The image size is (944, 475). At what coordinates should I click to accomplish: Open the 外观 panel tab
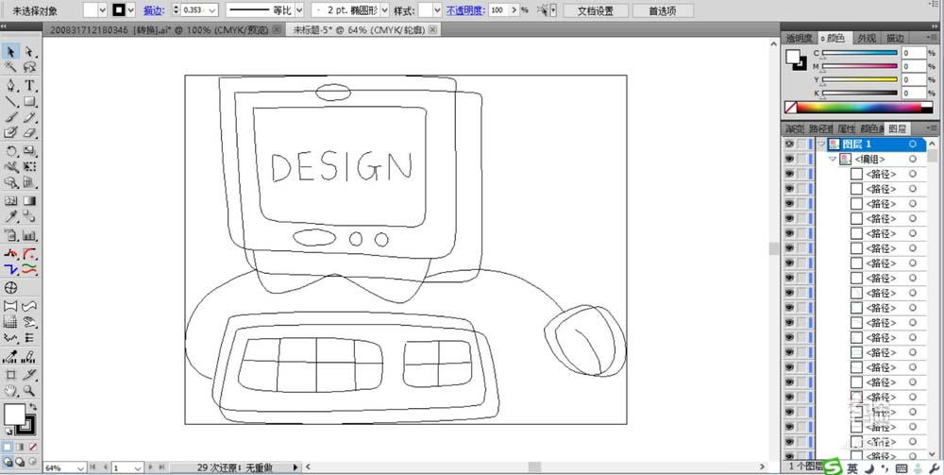click(867, 38)
